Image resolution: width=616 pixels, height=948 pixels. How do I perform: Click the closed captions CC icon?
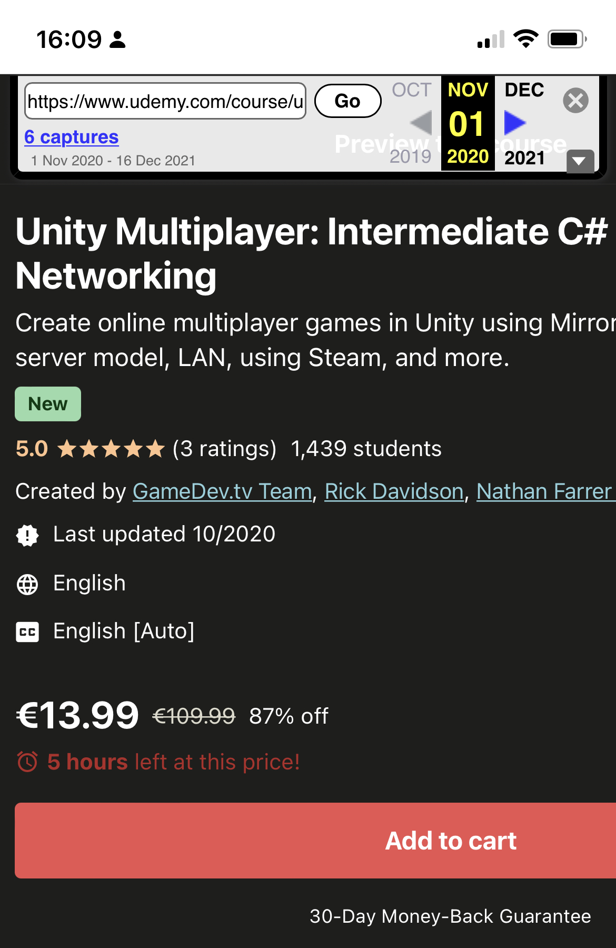[27, 631]
